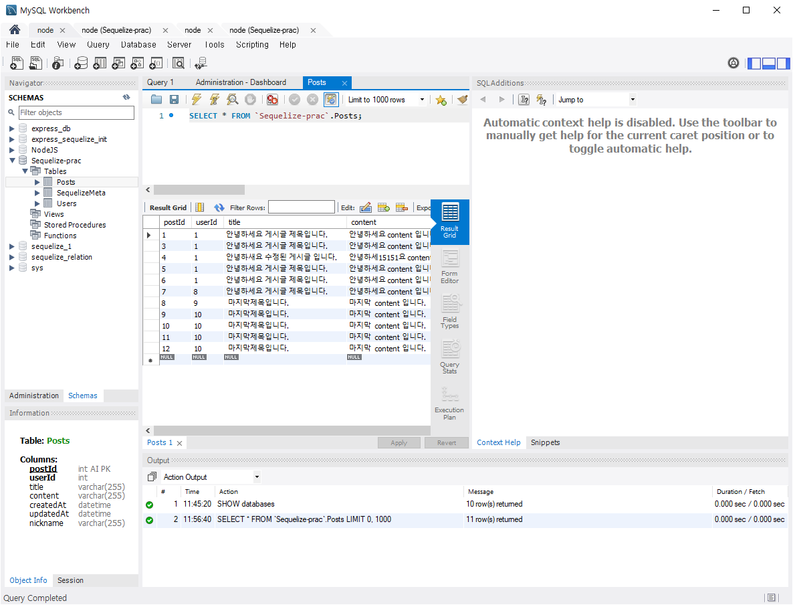The height and width of the screenshot is (605, 793).
Task: Toggle the left sidebar panel visibility
Action: tap(754, 64)
